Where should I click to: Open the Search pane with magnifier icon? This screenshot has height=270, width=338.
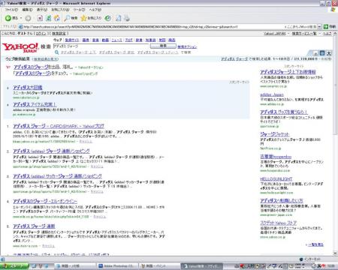coord(71,18)
